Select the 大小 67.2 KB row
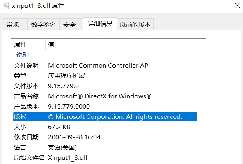The width and height of the screenshot is (243, 164). tap(105, 127)
